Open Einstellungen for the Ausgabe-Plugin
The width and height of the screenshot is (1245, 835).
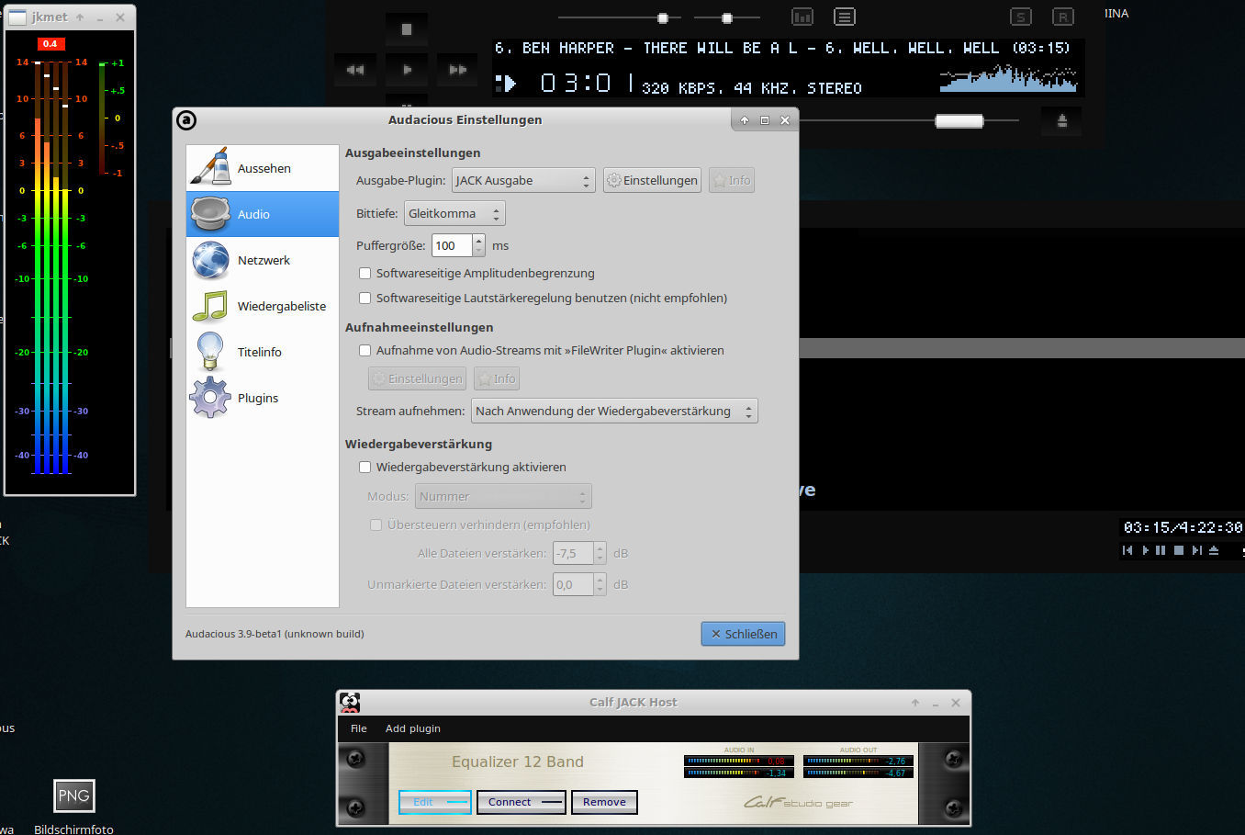coord(652,181)
